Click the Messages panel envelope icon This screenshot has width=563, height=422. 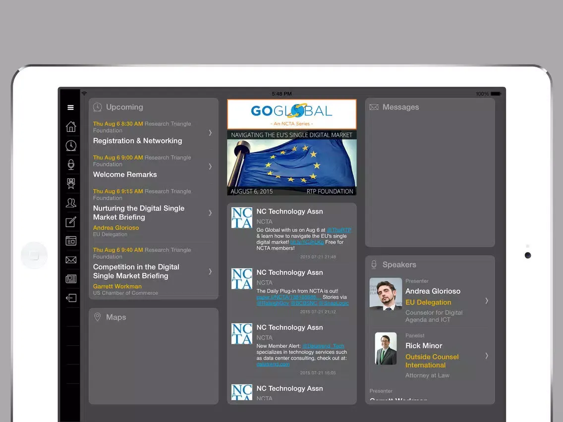click(x=374, y=107)
